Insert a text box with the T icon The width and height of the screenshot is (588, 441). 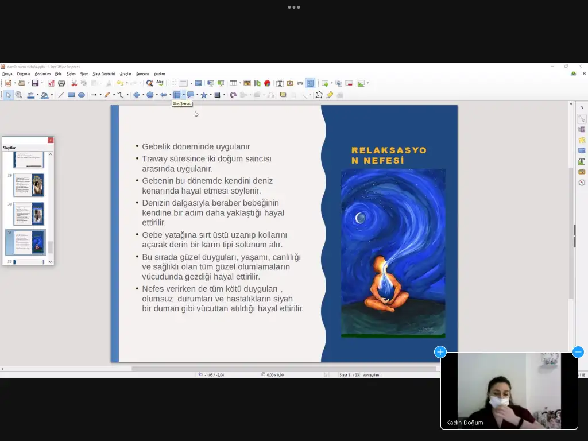[280, 83]
